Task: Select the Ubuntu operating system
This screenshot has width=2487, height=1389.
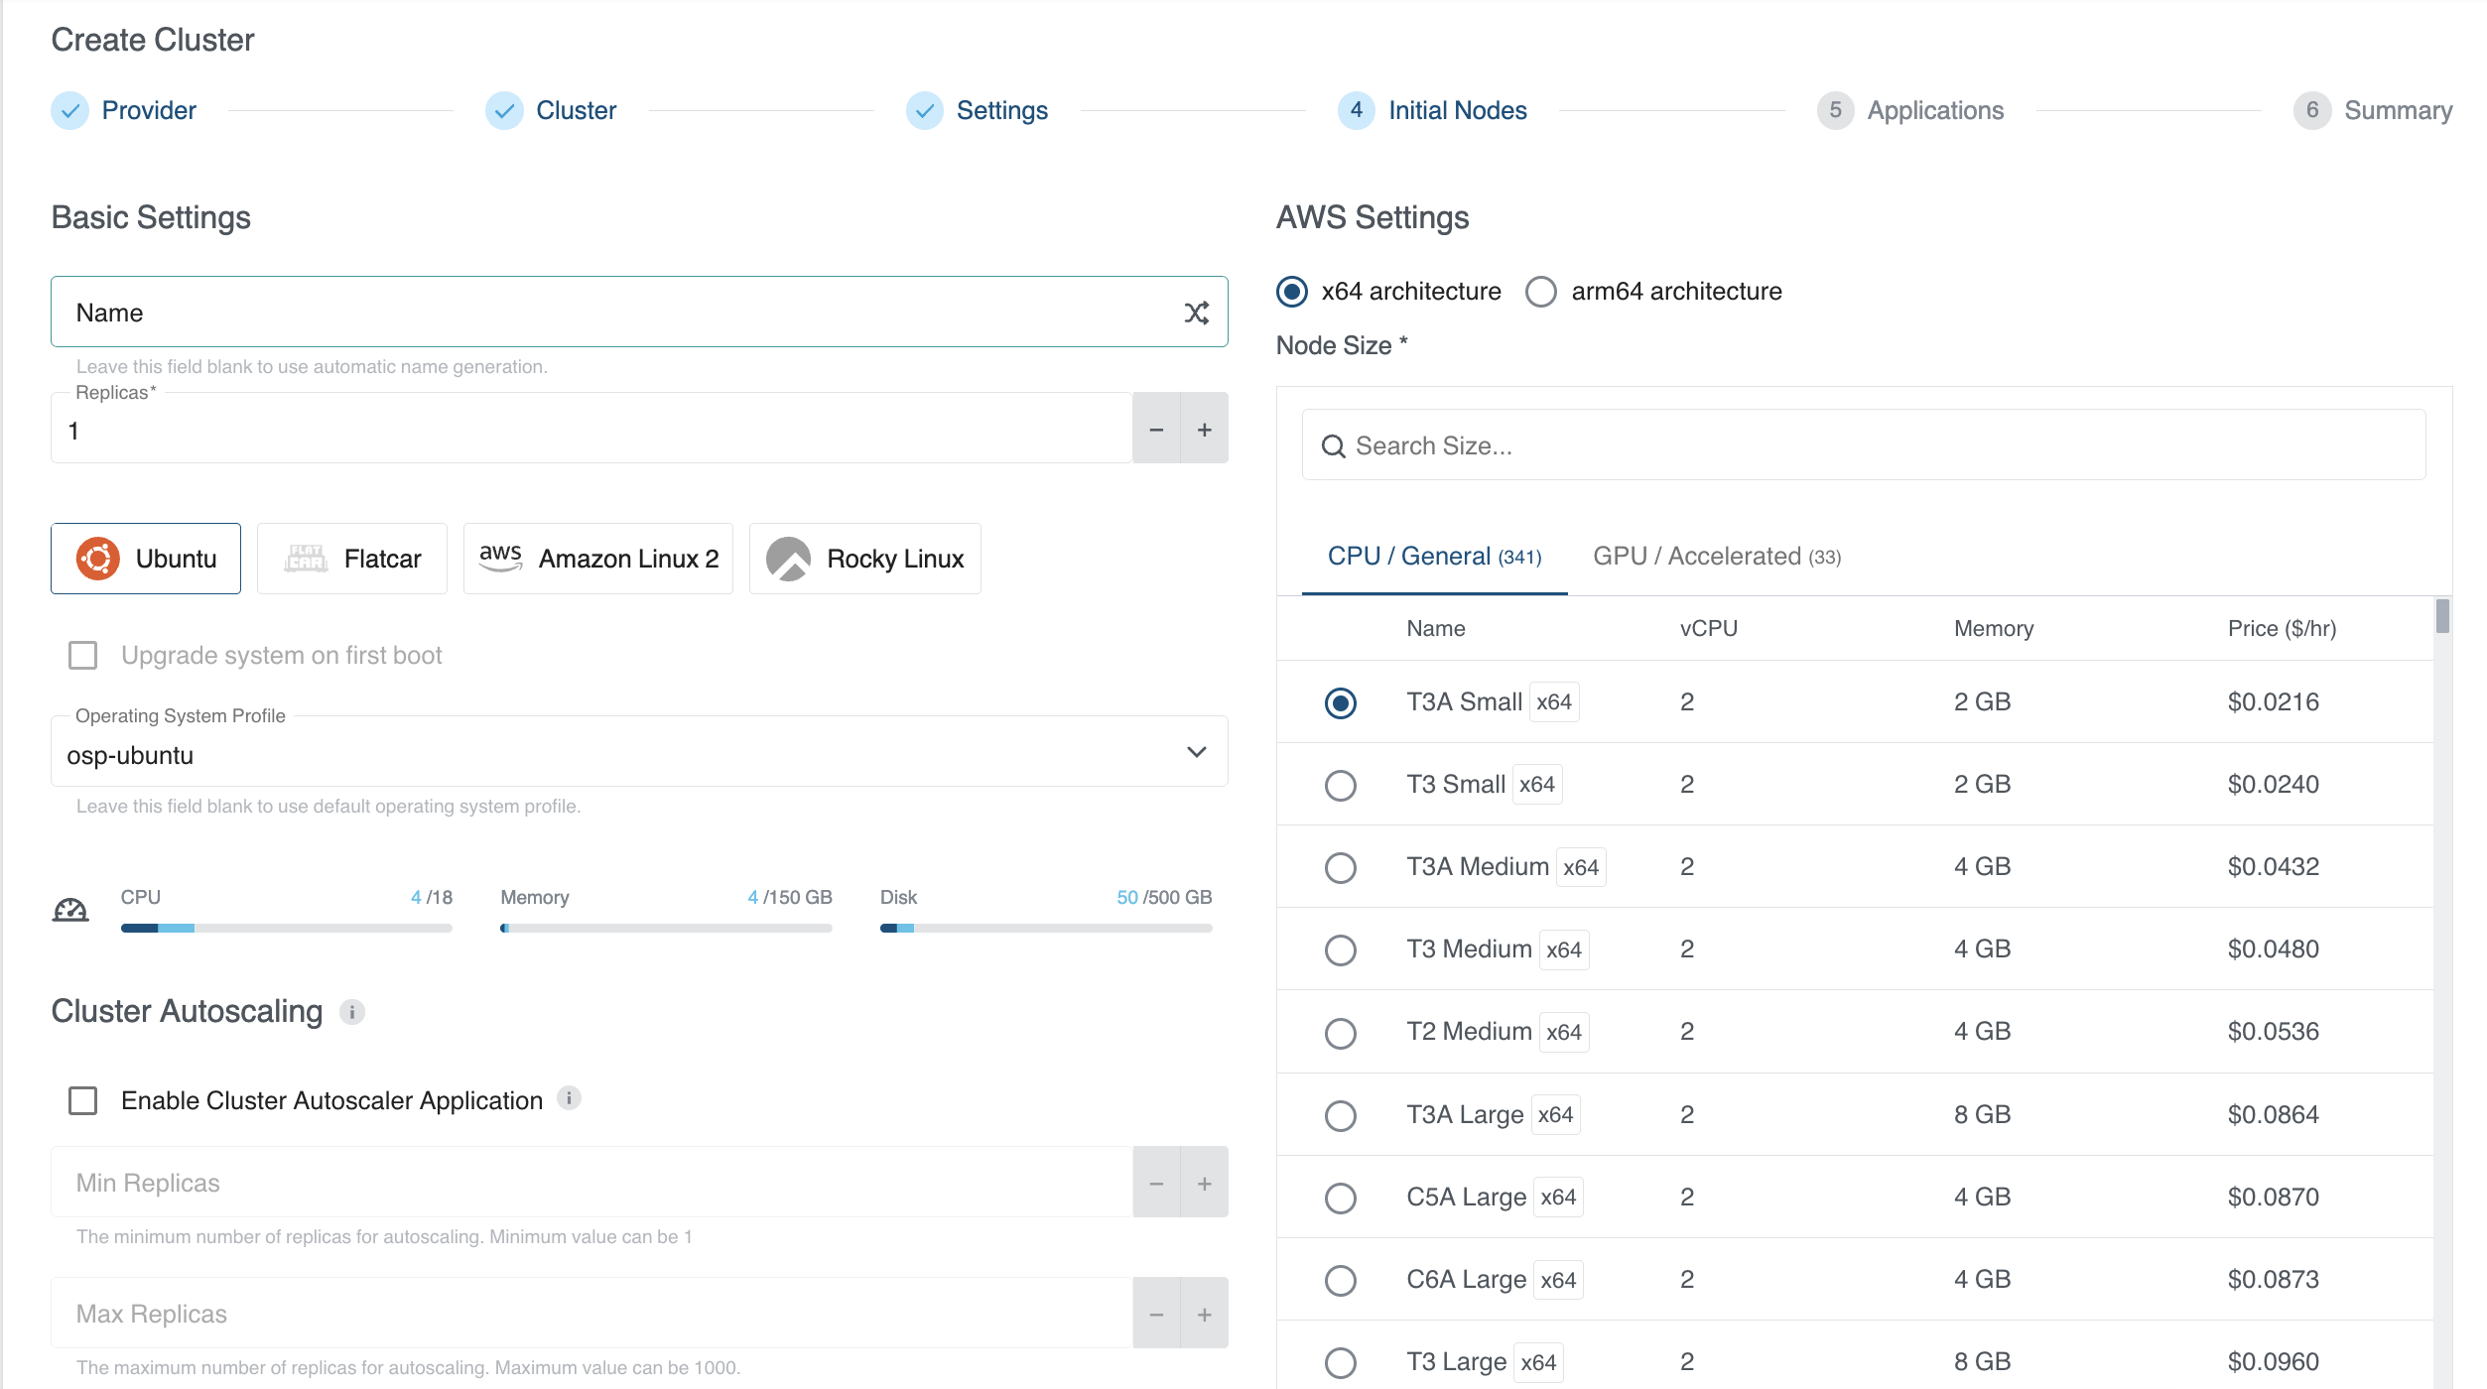Action: point(146,559)
